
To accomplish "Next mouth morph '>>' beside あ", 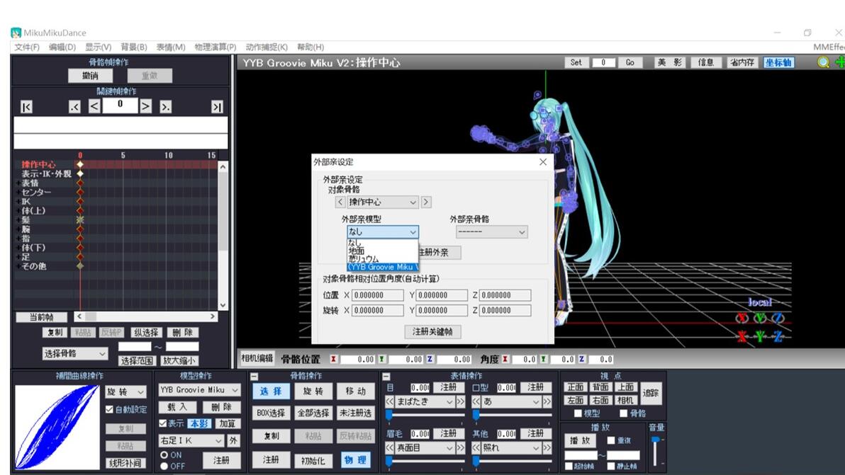I will pyautogui.click(x=547, y=402).
